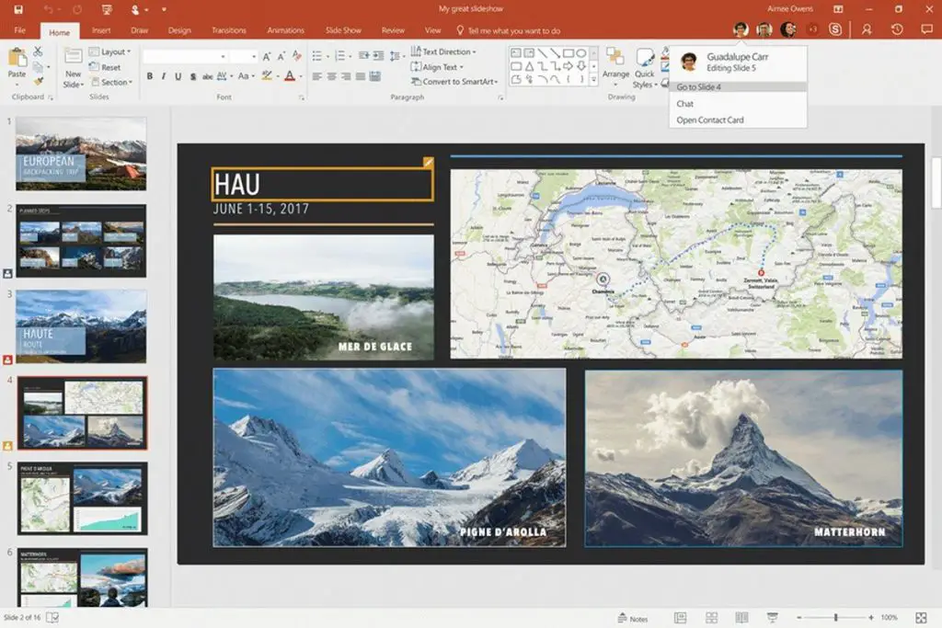Open the Text Direction dropdown
This screenshot has width=942, height=628.
[442, 52]
